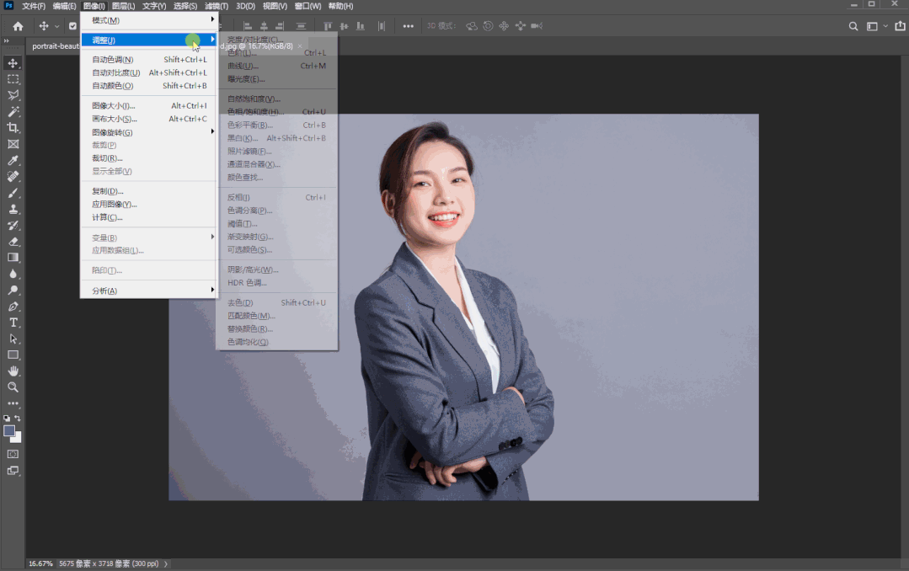Run Auto Tone from the menu
The height and width of the screenshot is (571, 909).
(x=148, y=60)
